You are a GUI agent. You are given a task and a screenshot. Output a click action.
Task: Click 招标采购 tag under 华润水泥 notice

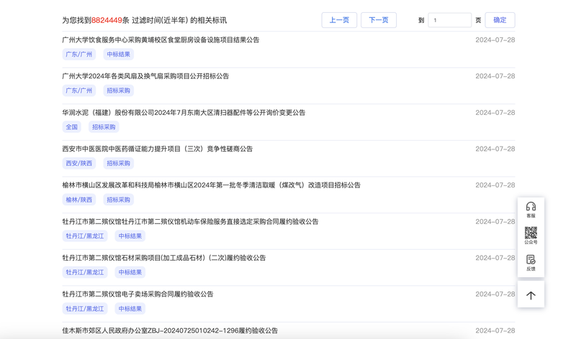pyautogui.click(x=104, y=127)
